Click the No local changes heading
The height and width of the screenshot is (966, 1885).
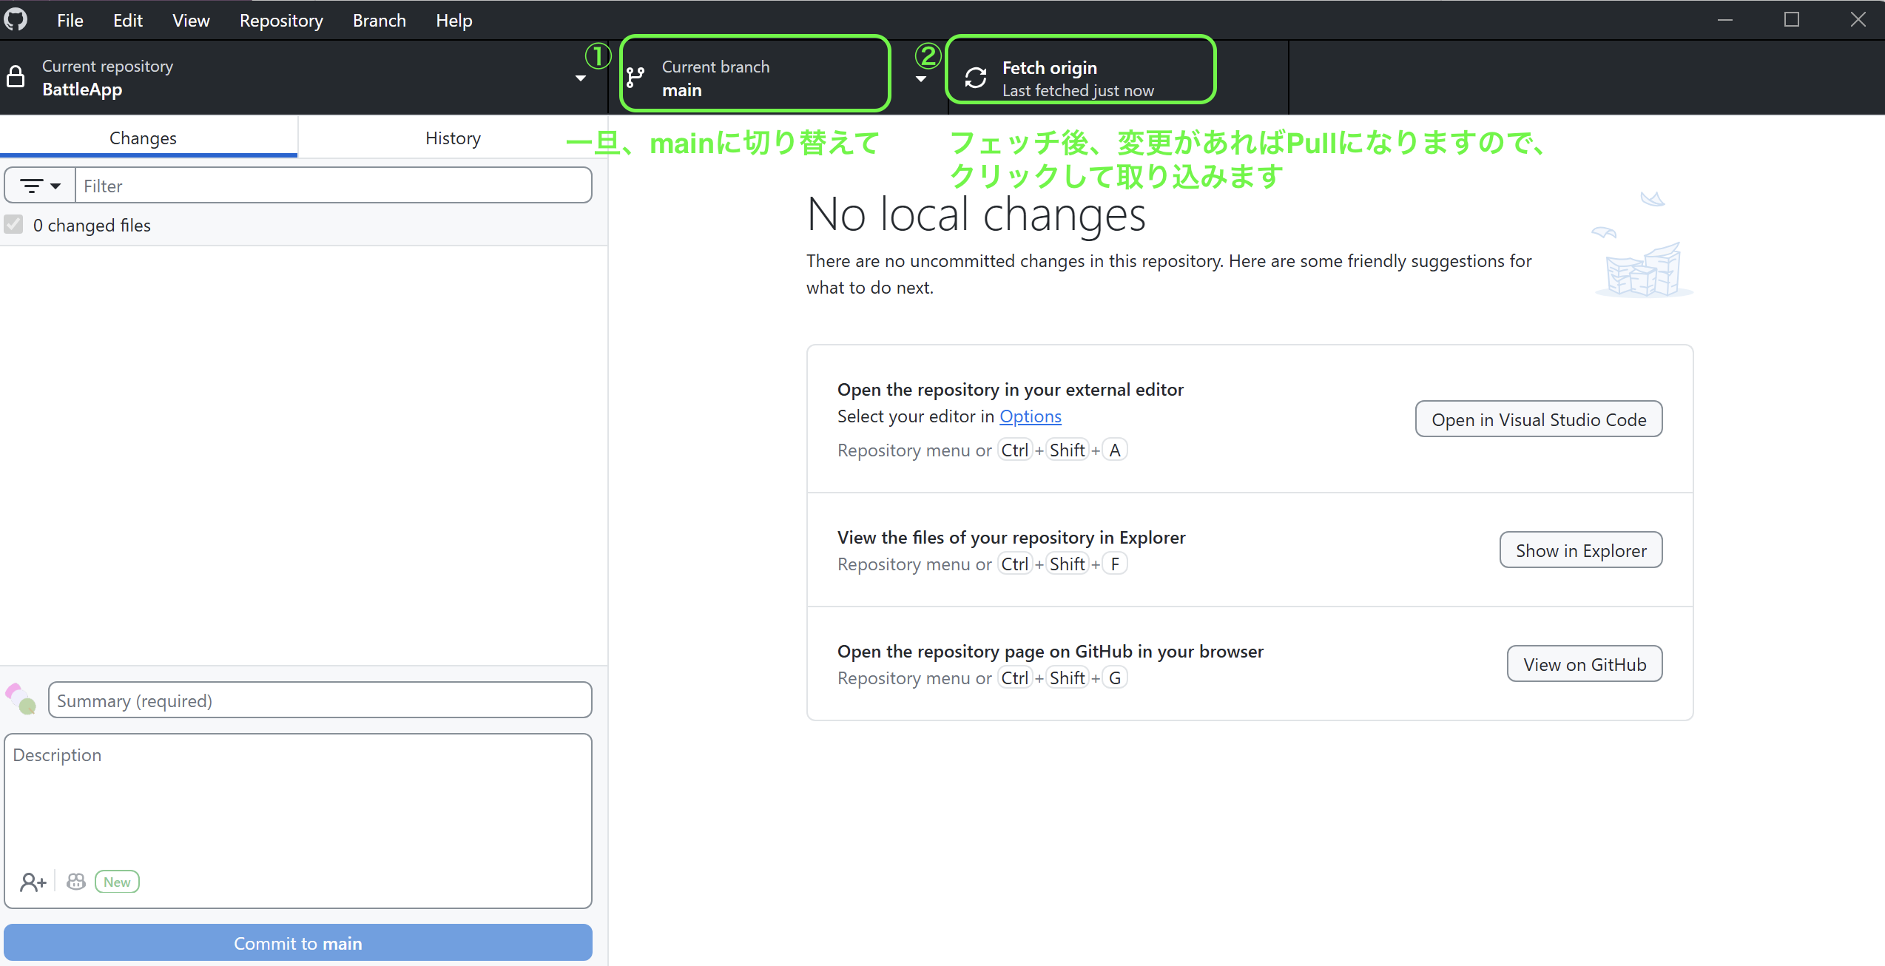977,215
